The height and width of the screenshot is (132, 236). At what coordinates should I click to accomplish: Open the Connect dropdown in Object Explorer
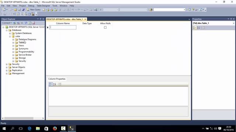(7, 23)
